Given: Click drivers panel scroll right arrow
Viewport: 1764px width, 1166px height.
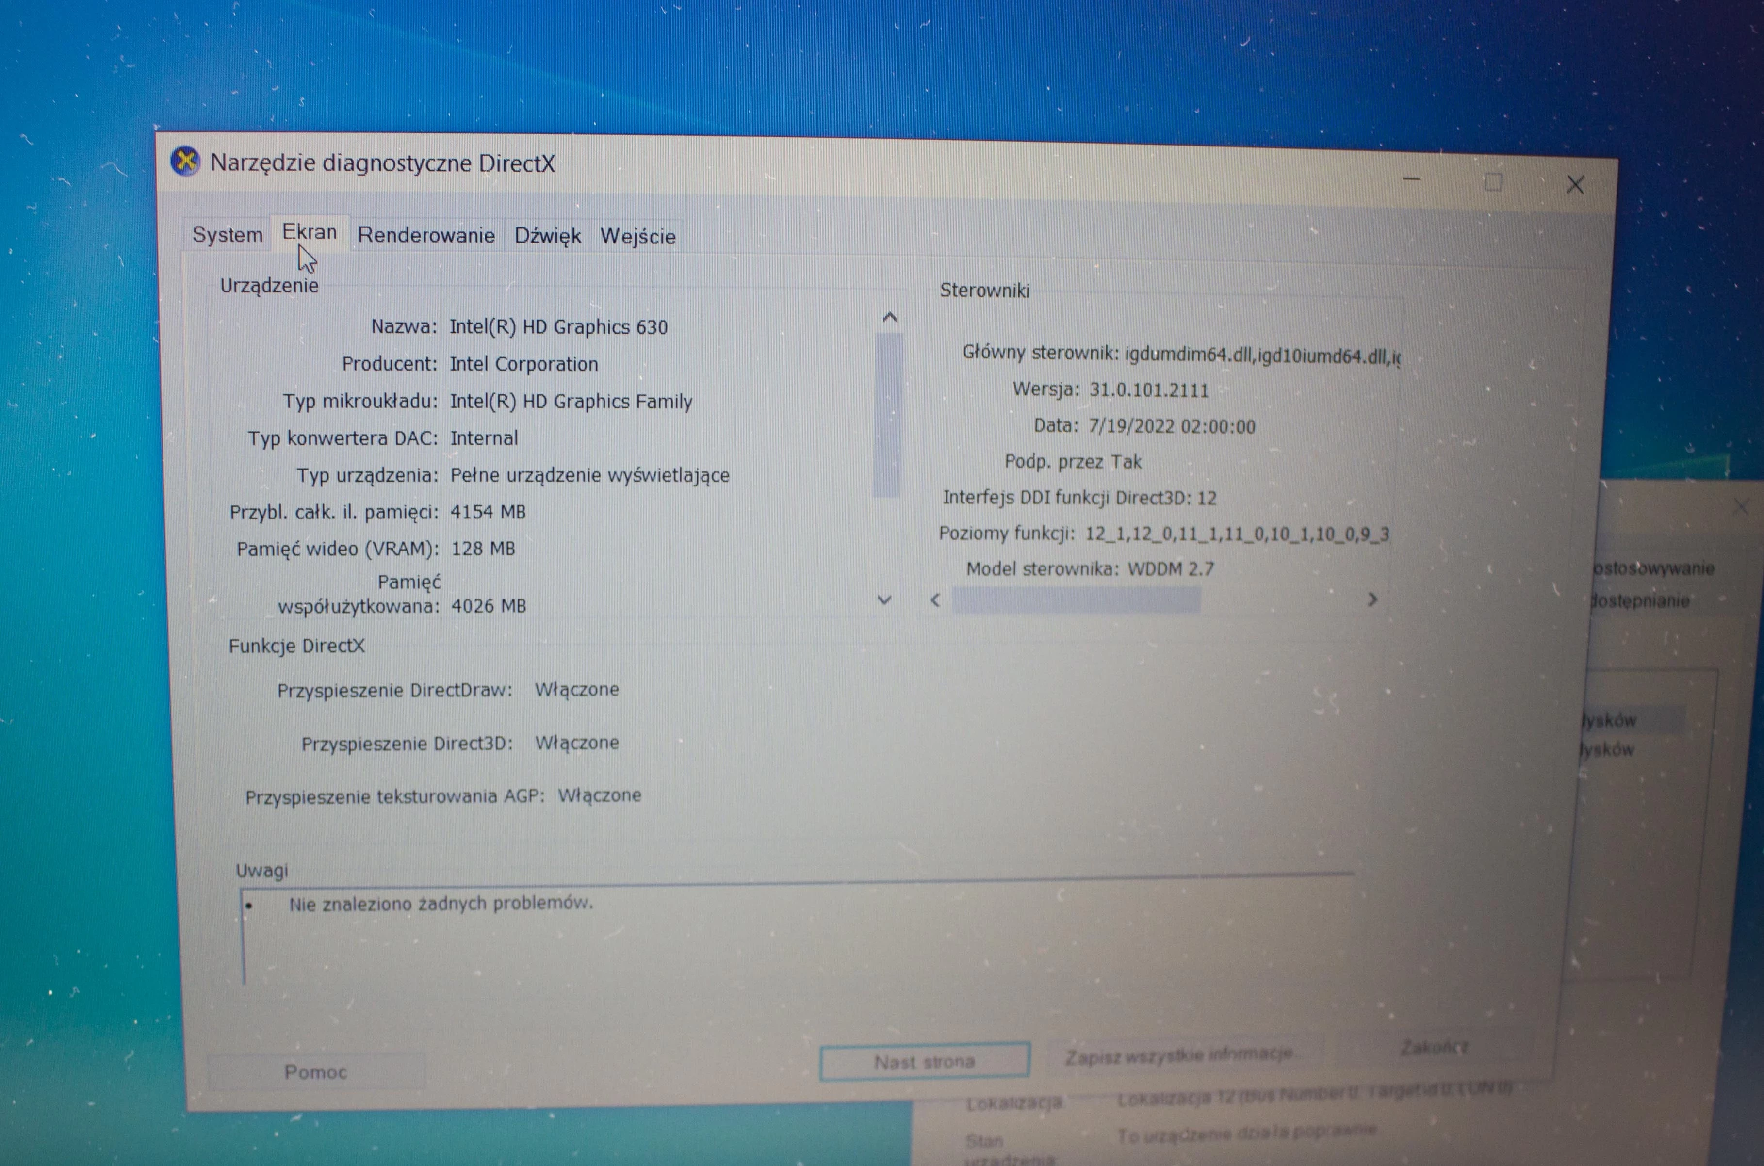Looking at the screenshot, I should (x=1373, y=599).
